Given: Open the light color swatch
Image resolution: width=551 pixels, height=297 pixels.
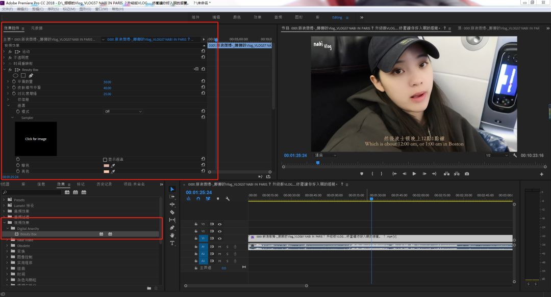Looking at the screenshot, I should tap(106, 171).
